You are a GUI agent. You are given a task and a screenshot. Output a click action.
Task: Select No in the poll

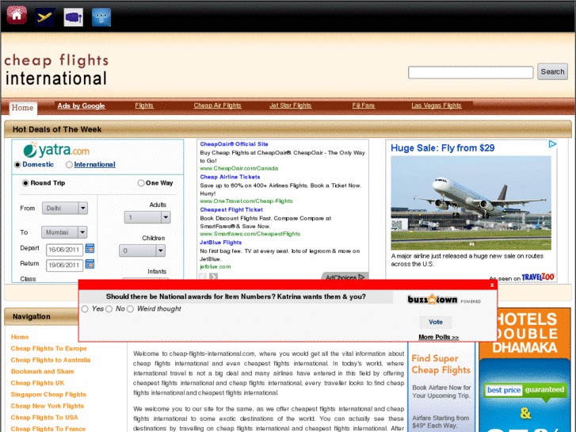tap(109, 309)
